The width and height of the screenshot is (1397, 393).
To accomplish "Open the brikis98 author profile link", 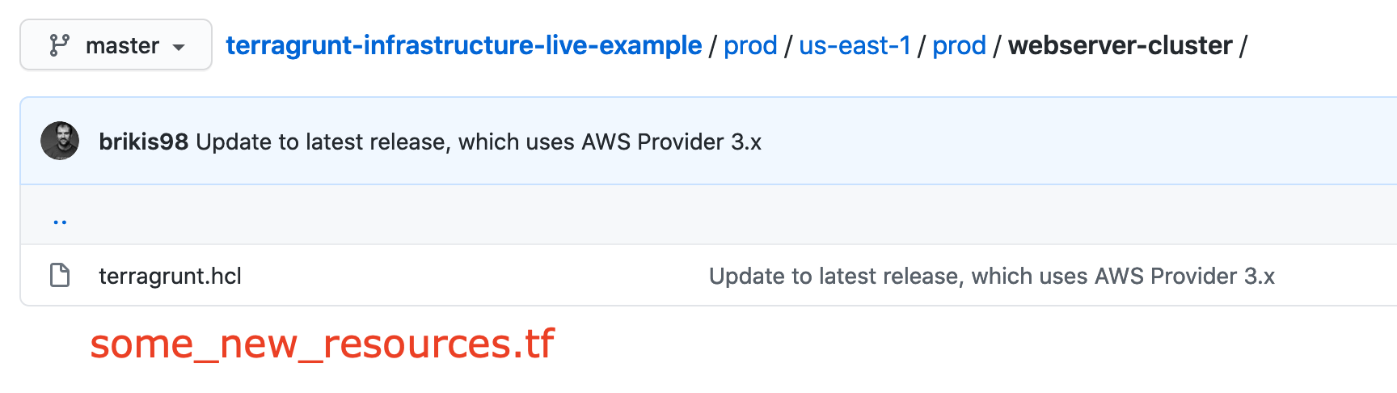I will 143,142.
